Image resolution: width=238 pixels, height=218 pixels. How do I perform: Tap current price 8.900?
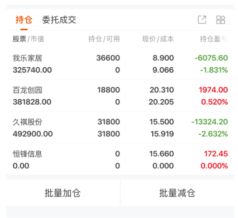coord(163,58)
